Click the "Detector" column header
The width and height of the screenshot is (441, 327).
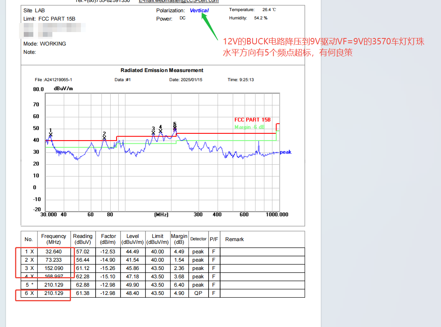click(198, 239)
